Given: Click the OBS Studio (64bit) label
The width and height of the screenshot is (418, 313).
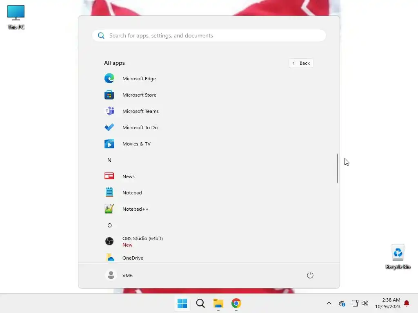Looking at the screenshot, I should (x=142, y=238).
